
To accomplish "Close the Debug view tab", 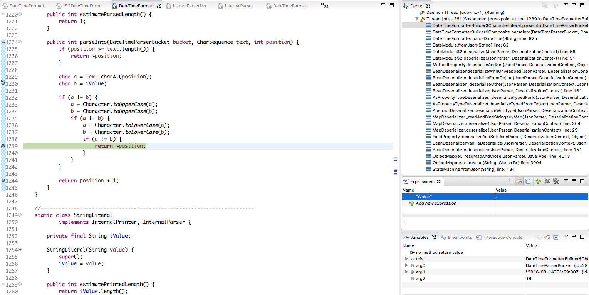I will coord(428,6).
